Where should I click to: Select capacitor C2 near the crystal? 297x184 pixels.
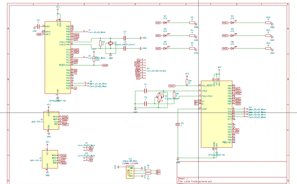tap(125, 38)
